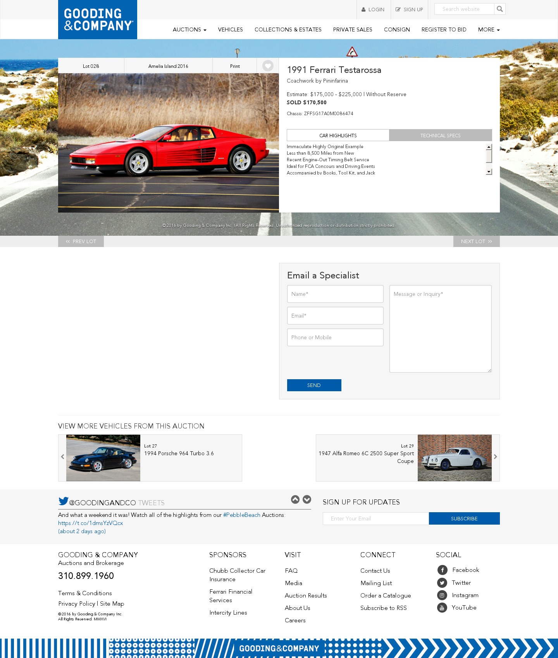Open Instagram social icon
Viewport: 558px width, 658px height.
442,595
